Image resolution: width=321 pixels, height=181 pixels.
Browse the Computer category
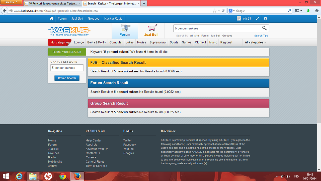(x=116, y=42)
